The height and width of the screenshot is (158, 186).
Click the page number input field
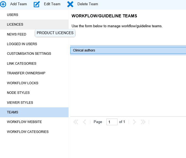click(x=112, y=122)
